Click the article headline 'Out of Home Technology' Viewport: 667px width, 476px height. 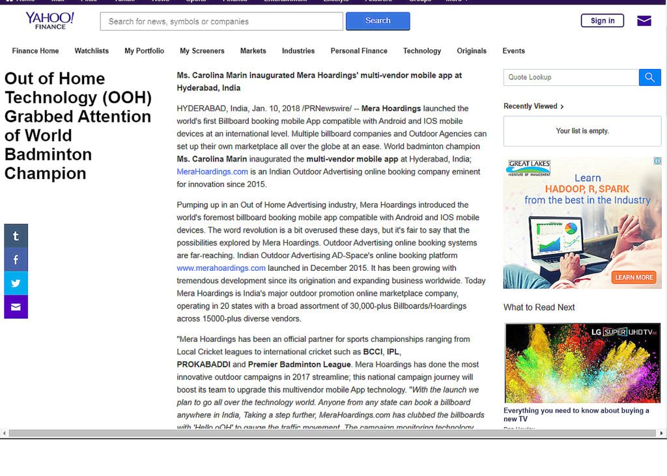click(x=78, y=126)
